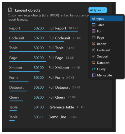
Task: Click the Xmlport type label in list row
Action: click(x=16, y=68)
